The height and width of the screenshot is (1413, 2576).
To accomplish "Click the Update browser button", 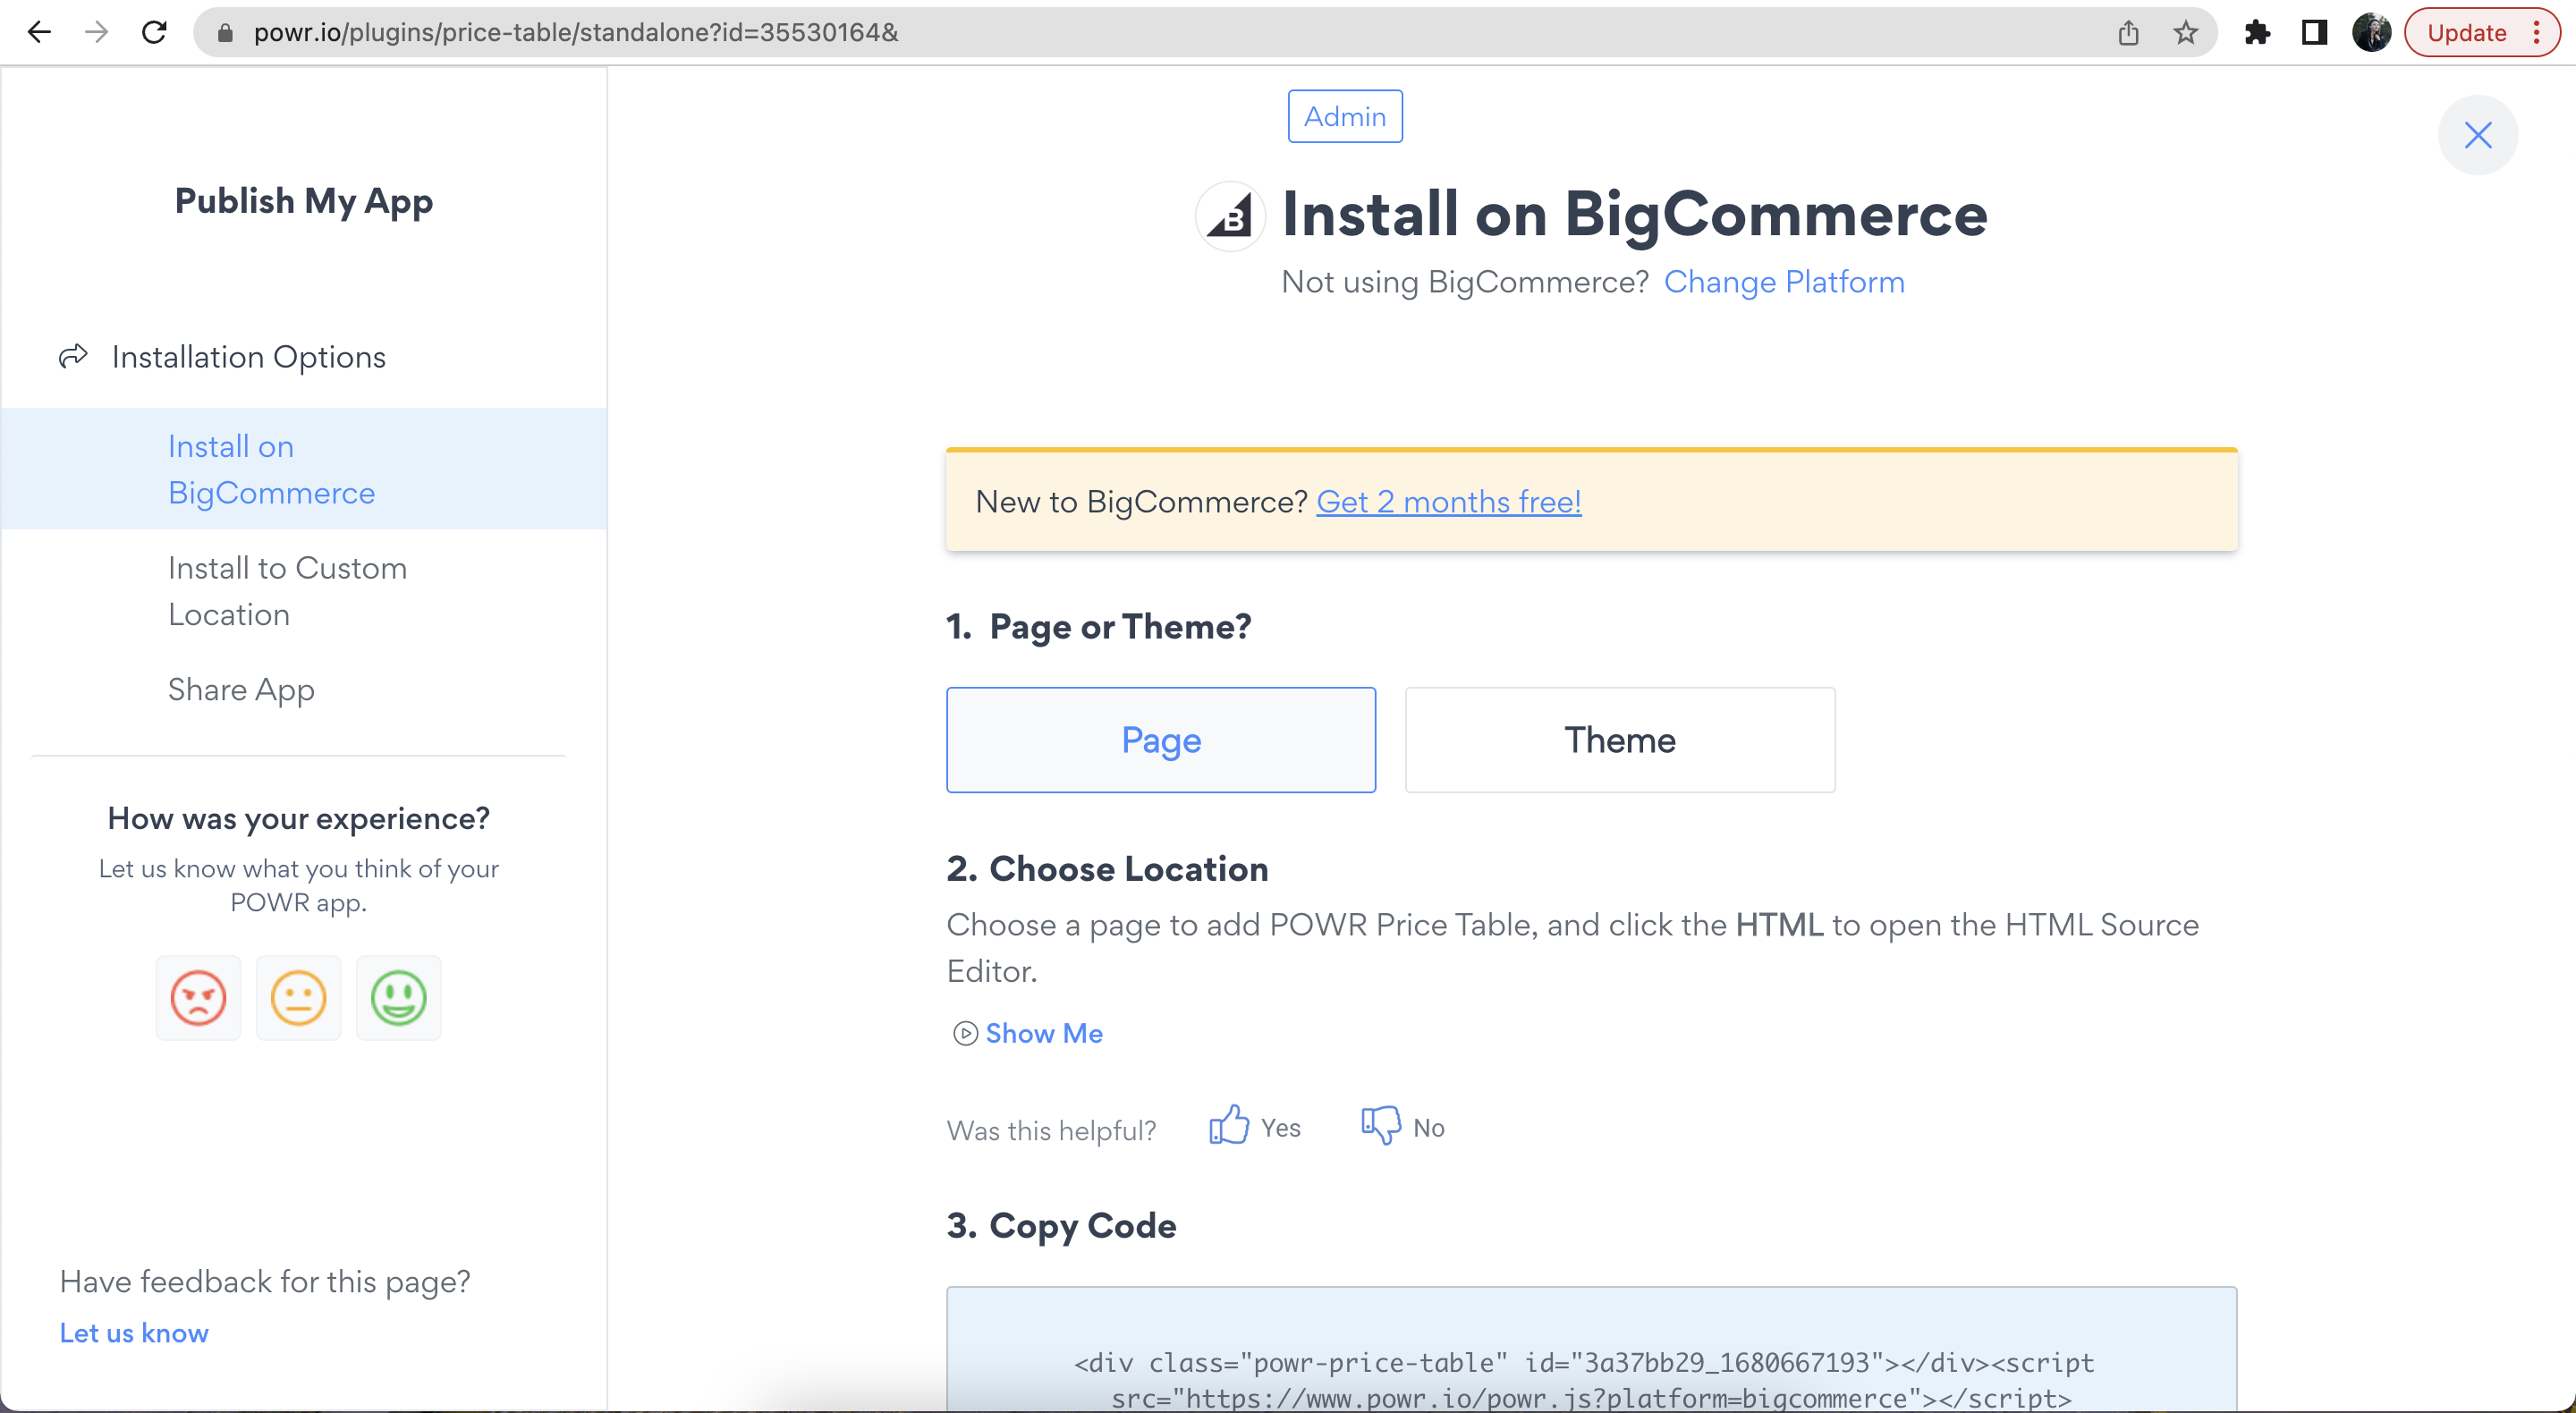I will point(2465,33).
